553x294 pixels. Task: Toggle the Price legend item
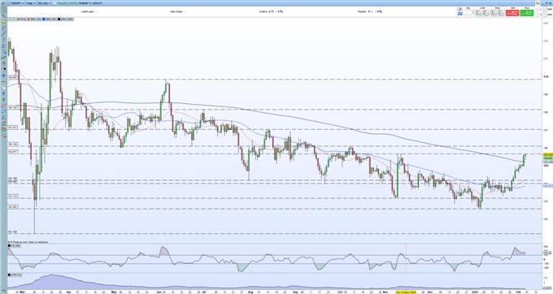(x=21, y=19)
